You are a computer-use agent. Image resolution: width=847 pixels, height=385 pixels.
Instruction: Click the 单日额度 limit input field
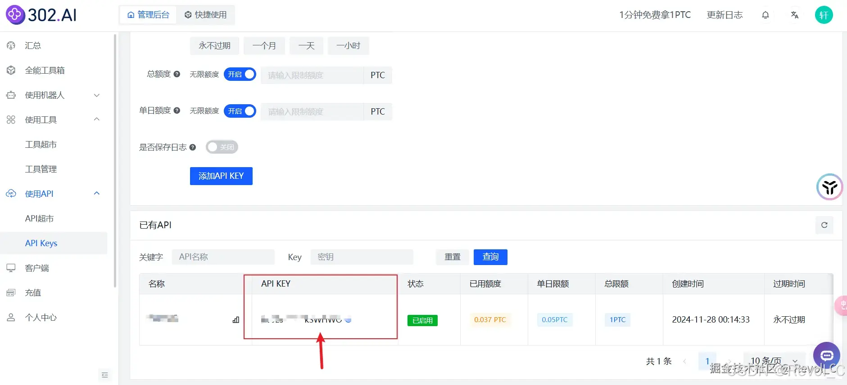click(x=312, y=111)
